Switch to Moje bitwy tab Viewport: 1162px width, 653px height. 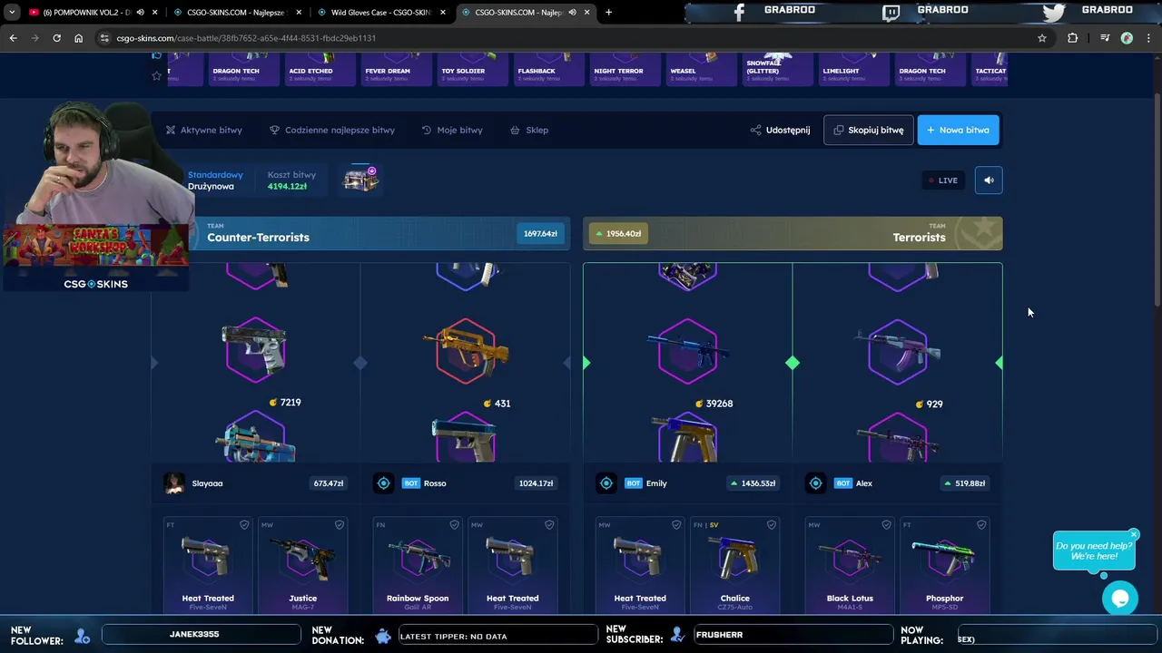[452, 130]
